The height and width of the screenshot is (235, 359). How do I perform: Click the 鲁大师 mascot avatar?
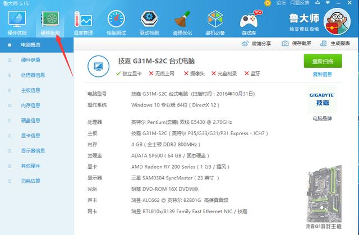click(337, 21)
